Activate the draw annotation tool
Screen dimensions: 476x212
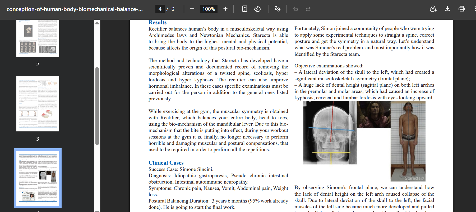277,9
